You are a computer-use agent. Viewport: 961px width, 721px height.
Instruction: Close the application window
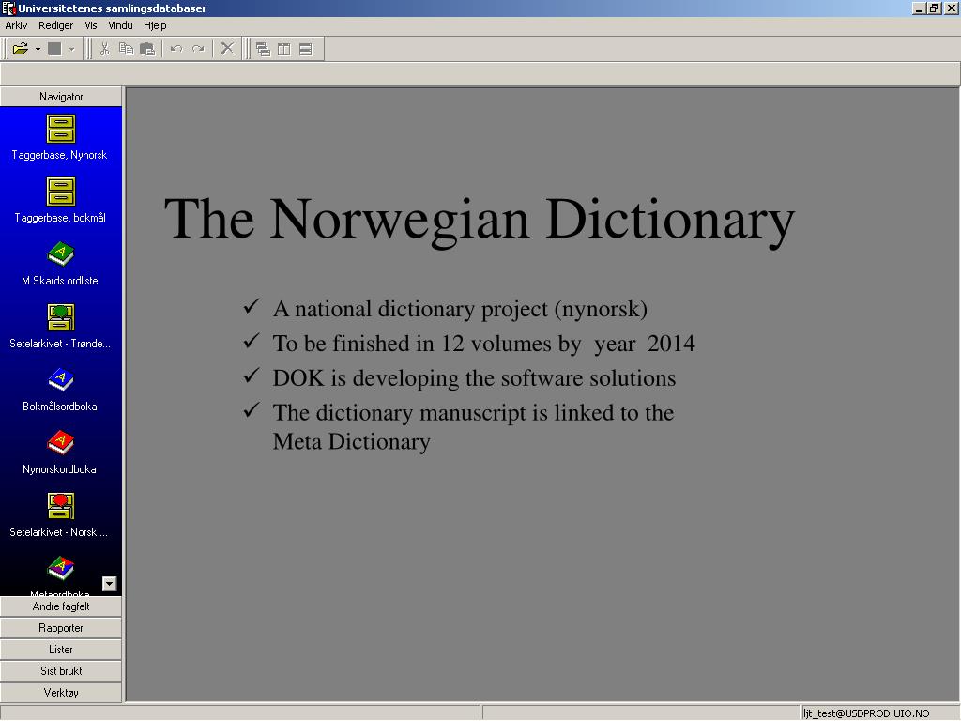click(952, 8)
